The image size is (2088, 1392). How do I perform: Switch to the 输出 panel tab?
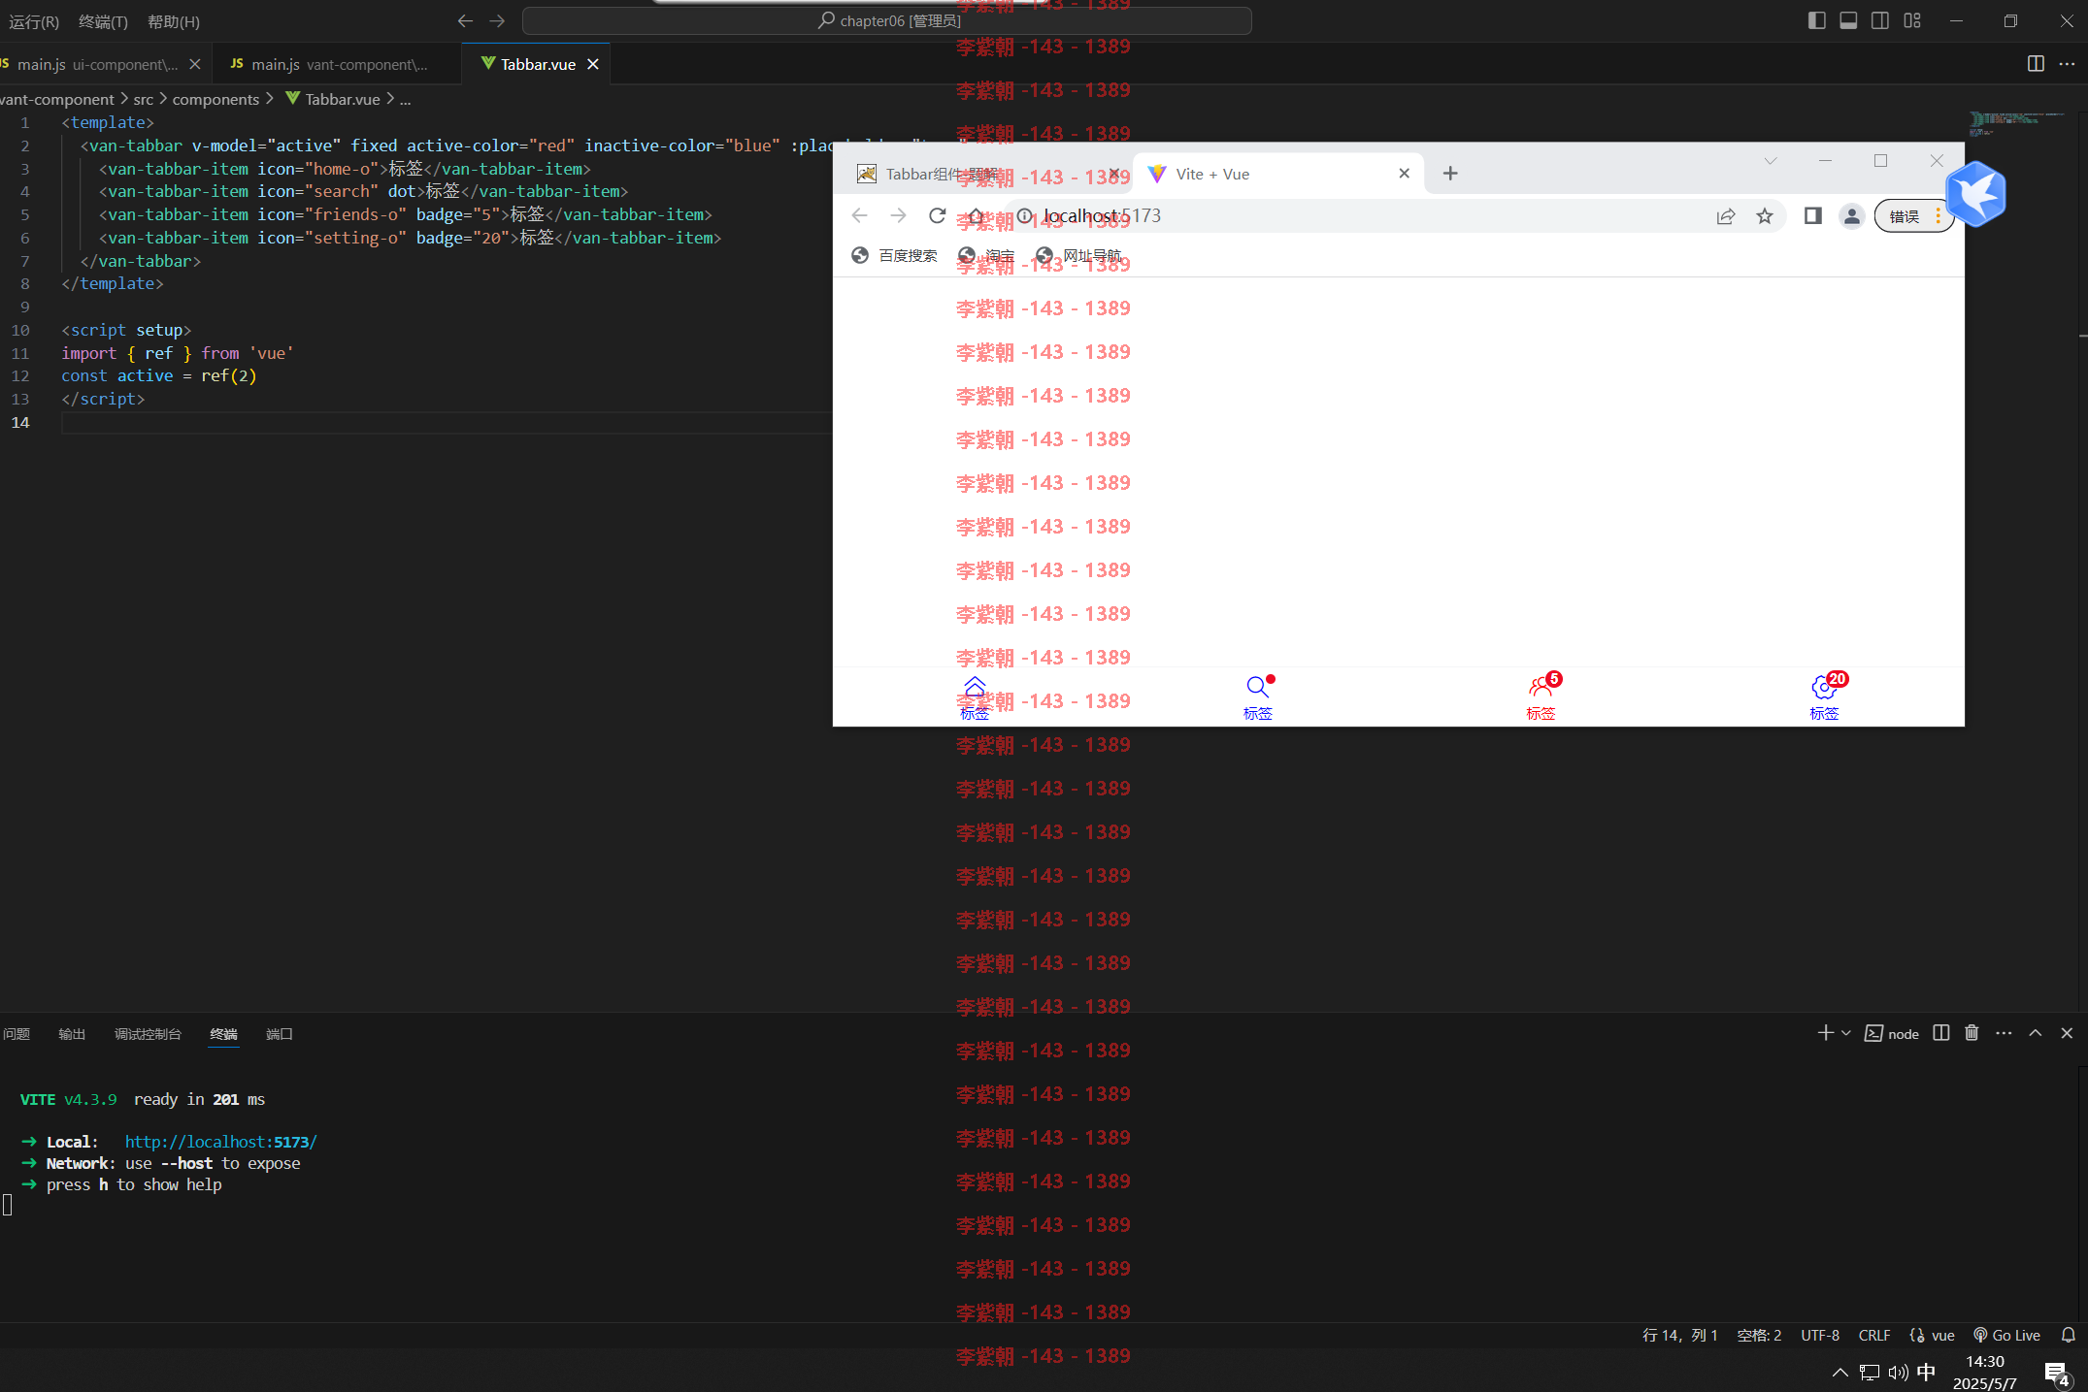pyautogui.click(x=72, y=1034)
